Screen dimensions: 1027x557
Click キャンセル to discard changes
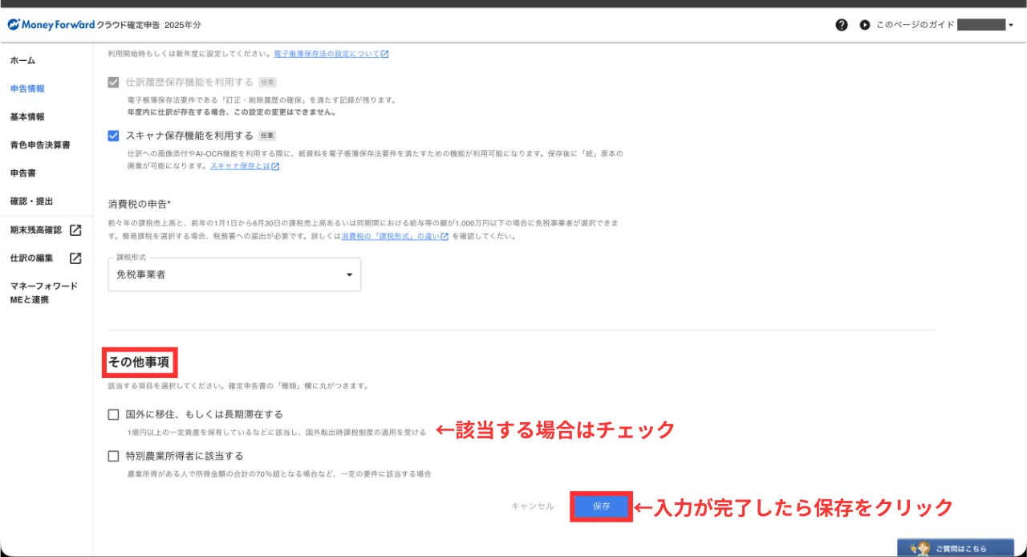pyautogui.click(x=532, y=506)
